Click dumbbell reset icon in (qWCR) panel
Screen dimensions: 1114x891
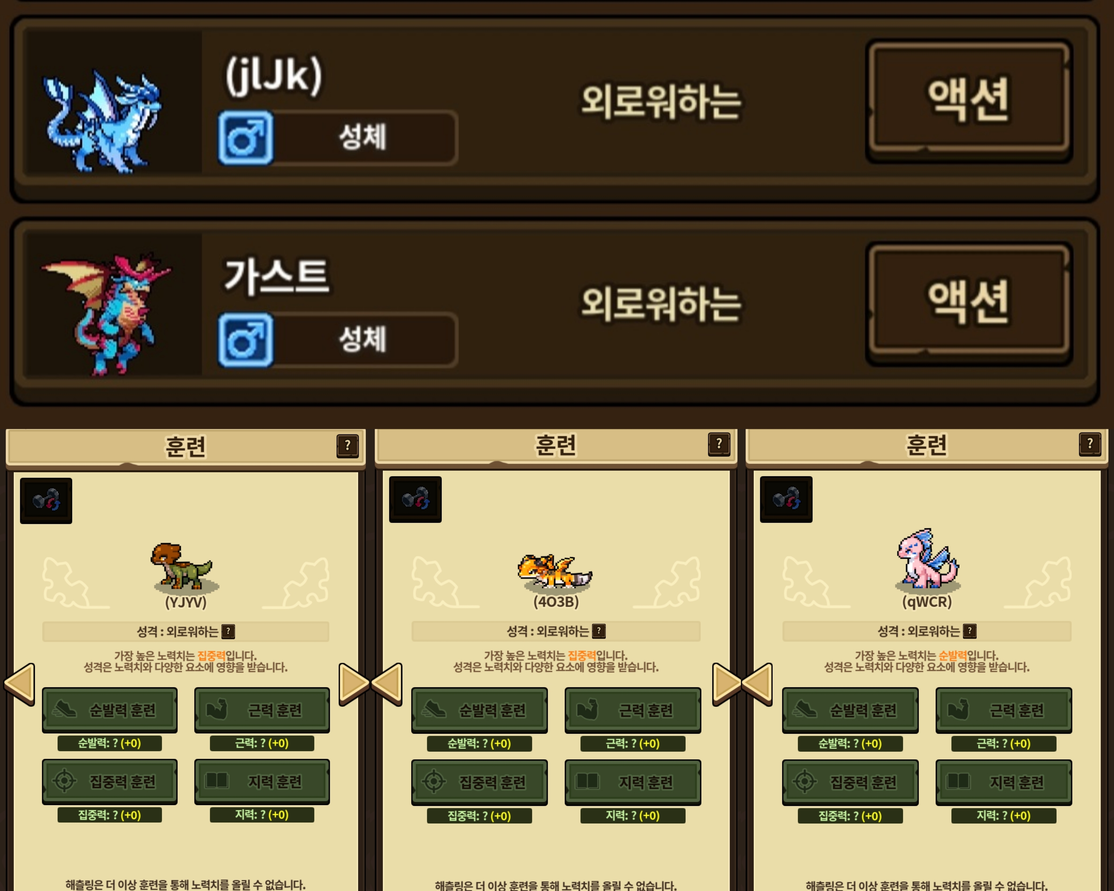[786, 499]
